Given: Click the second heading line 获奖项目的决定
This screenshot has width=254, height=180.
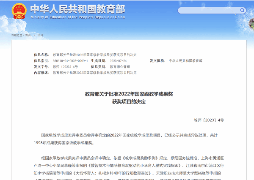Looking at the screenshot, I should [129, 102].
